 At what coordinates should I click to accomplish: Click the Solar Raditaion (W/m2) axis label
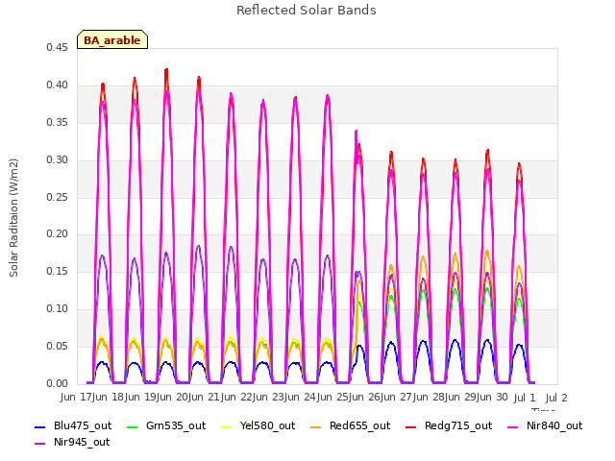pos(13,218)
